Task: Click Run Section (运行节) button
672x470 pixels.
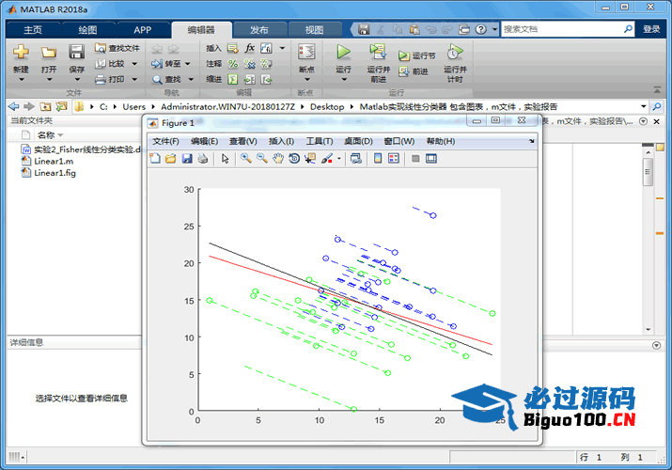Action: pyautogui.click(x=416, y=55)
